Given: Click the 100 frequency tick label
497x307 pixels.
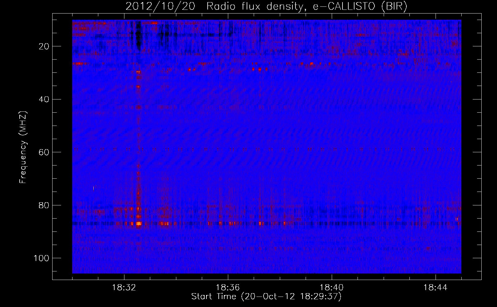Looking at the screenshot, I should tap(41, 258).
